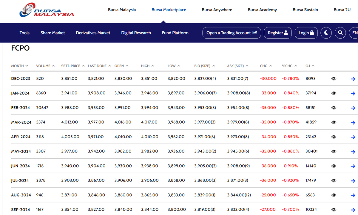Change language with EN button
Image resolution: width=358 pixels, height=215 pixels.
(354, 33)
